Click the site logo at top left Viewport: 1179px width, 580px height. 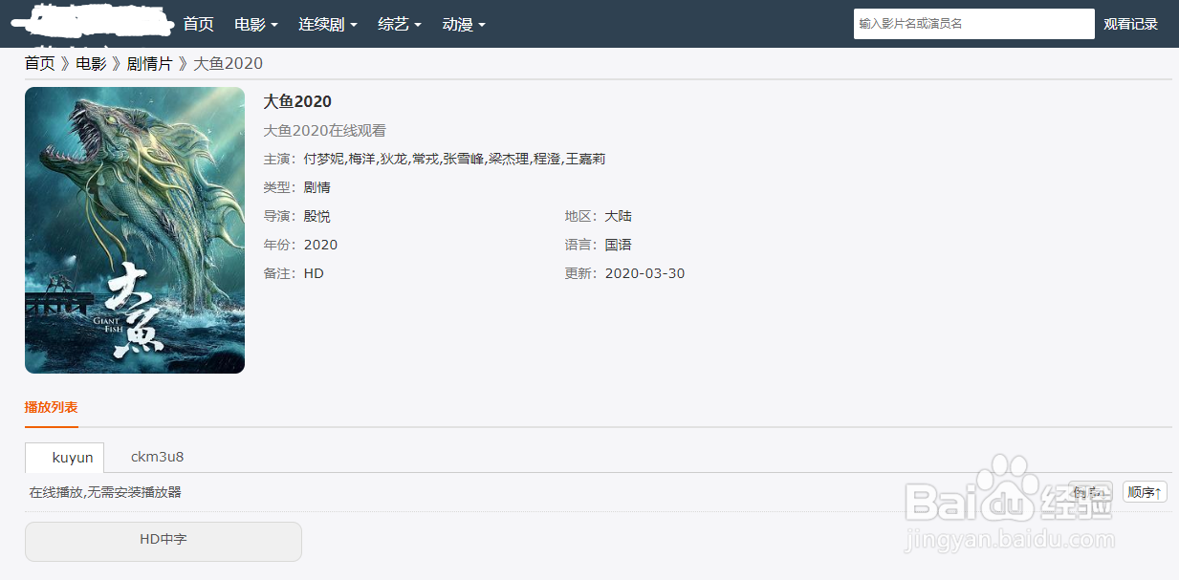click(x=91, y=22)
